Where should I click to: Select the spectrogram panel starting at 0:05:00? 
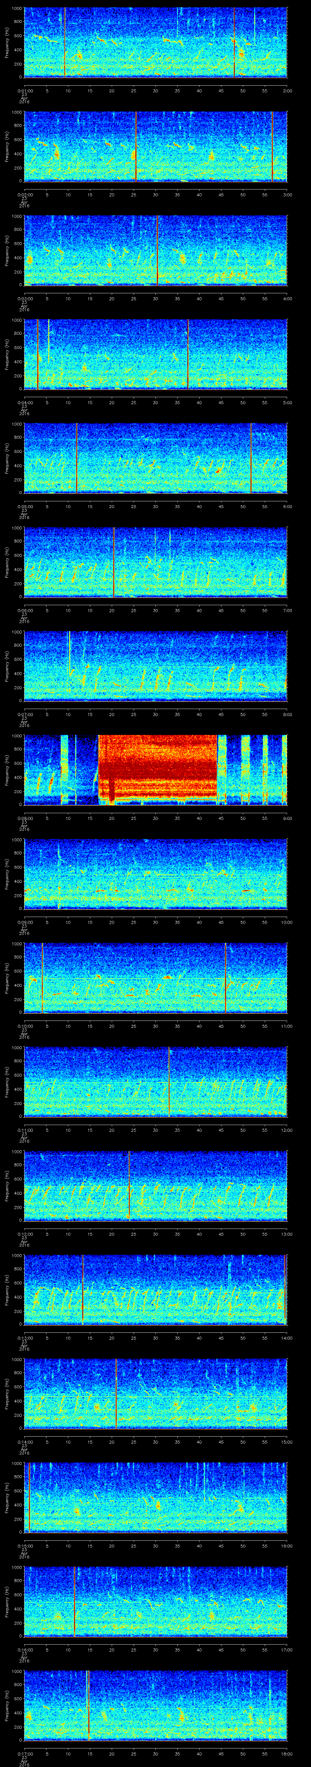click(x=156, y=458)
